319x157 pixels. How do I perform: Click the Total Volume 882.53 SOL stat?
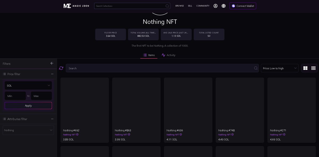(143, 35)
